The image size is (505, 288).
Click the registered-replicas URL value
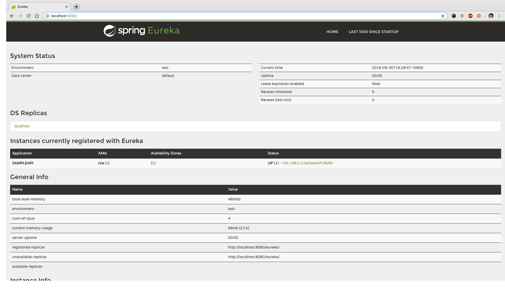(x=254, y=247)
